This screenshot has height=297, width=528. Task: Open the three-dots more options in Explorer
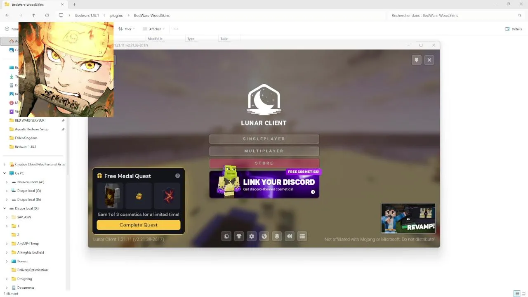pos(176,29)
